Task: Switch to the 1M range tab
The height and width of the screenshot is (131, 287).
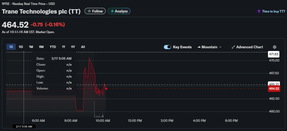Action: 31,47
